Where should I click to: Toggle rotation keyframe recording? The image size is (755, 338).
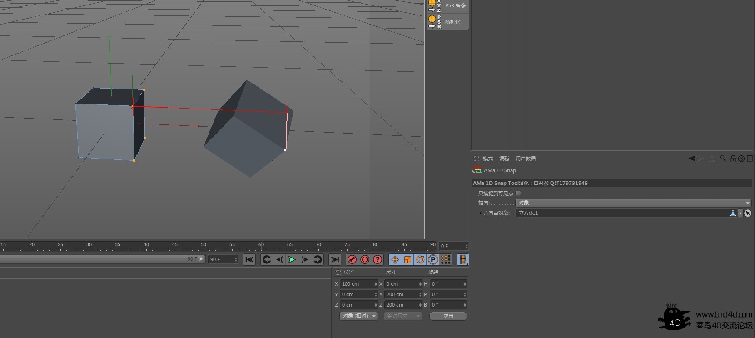coord(420,259)
